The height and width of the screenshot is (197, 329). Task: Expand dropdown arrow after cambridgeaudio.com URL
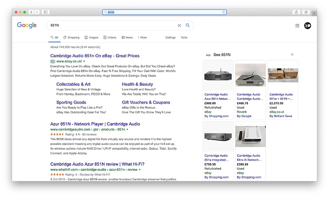tap(127, 129)
